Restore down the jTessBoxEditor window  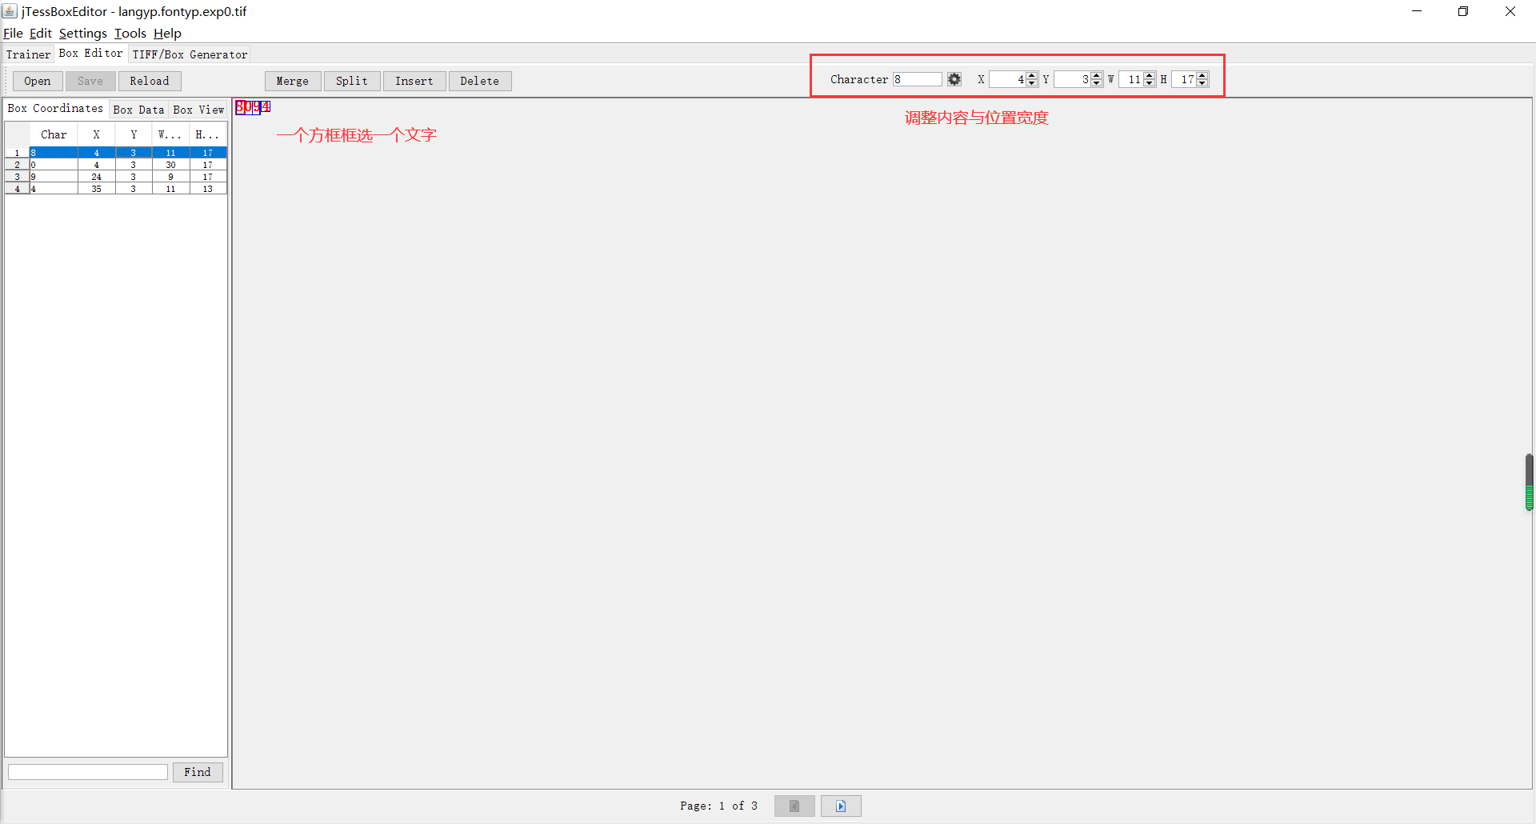(1463, 11)
